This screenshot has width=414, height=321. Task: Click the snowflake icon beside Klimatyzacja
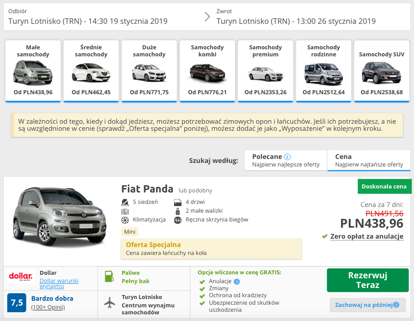coord(125,219)
